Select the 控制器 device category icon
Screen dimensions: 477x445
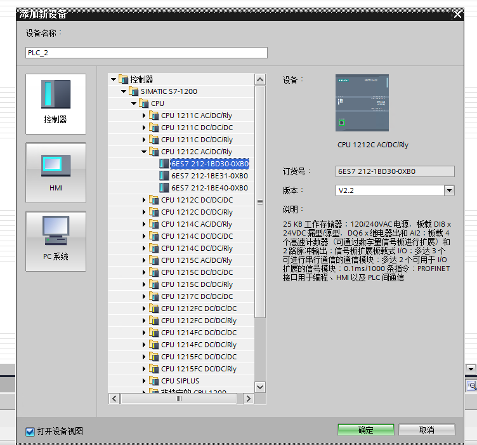point(56,104)
